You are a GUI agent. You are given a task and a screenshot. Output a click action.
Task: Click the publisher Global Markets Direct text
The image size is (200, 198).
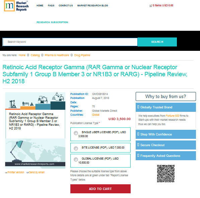pos(105,111)
